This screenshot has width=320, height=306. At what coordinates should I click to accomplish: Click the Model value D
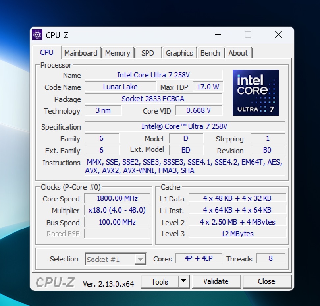[186, 138]
